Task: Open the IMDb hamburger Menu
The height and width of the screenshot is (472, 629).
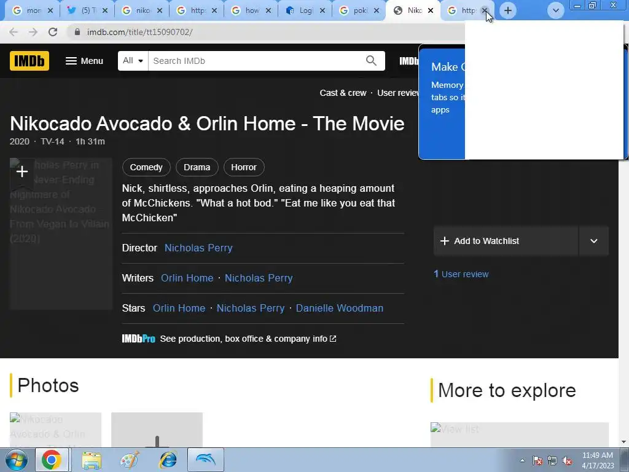Action: (x=84, y=61)
